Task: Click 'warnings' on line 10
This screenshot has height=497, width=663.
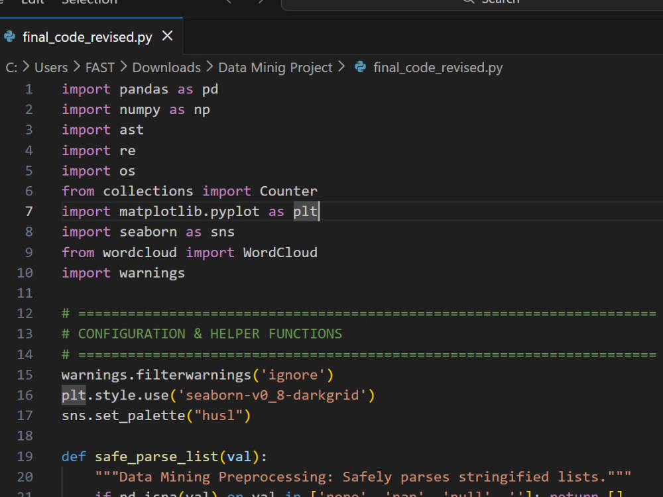Action: pyautogui.click(x=152, y=274)
